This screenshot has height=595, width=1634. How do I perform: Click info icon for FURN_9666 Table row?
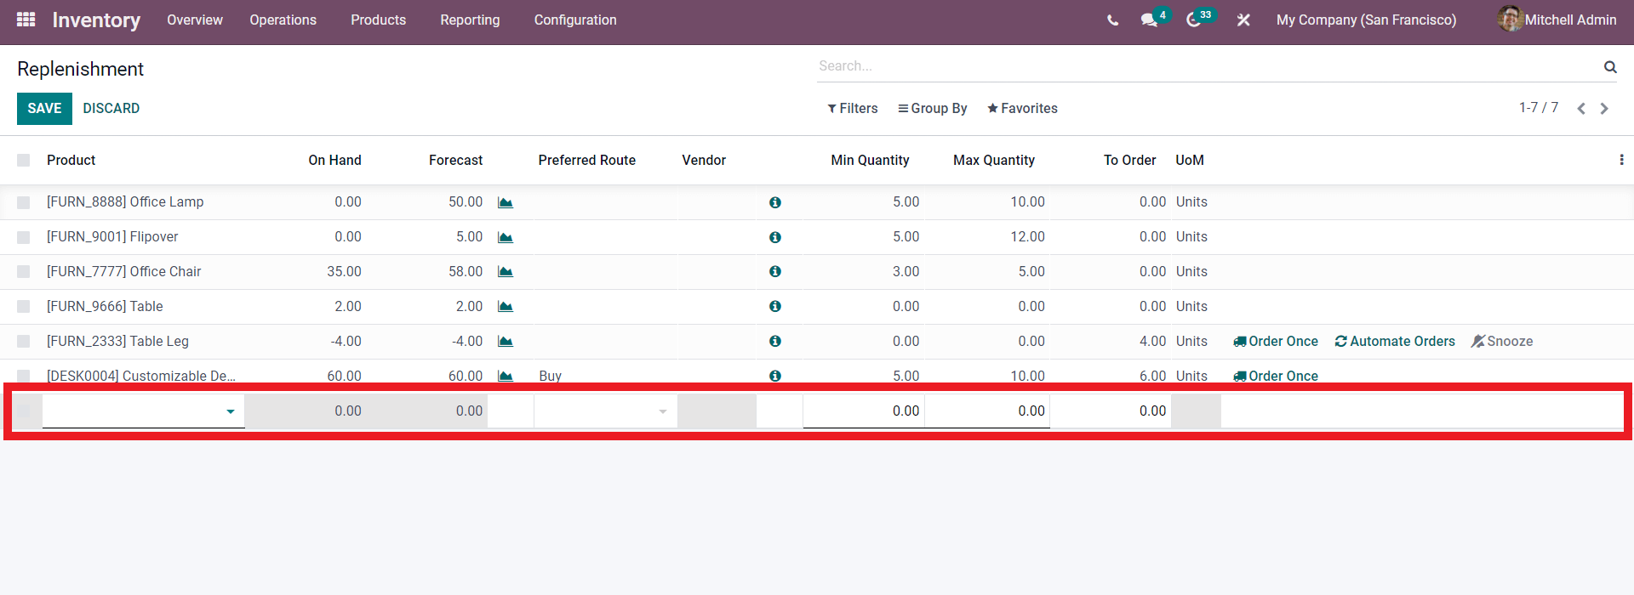[775, 306]
